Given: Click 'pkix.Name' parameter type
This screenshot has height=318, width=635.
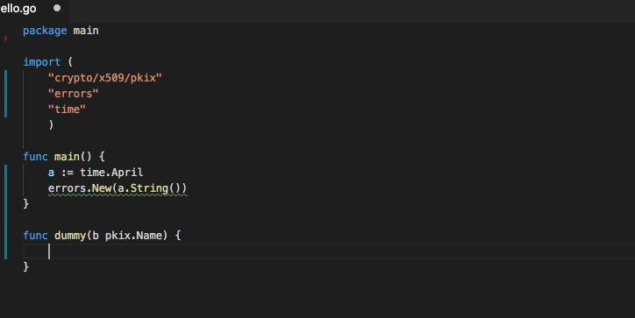Looking at the screenshot, I should point(133,236).
